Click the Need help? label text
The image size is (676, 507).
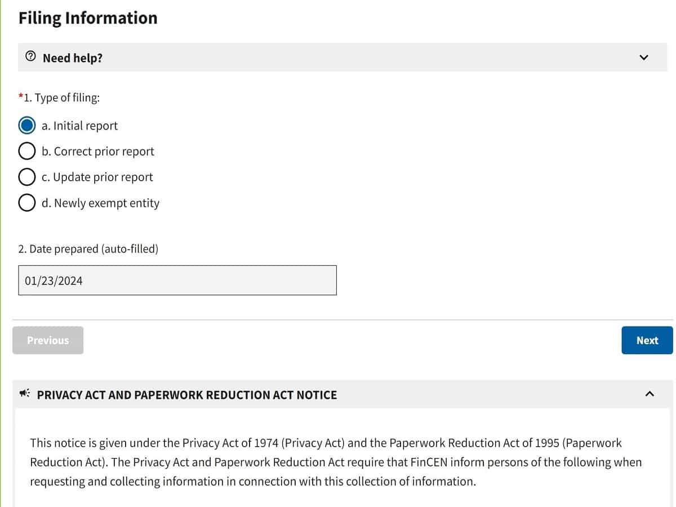[x=72, y=57]
